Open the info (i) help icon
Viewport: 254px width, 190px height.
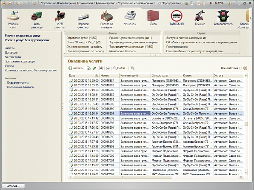tap(229, 3)
